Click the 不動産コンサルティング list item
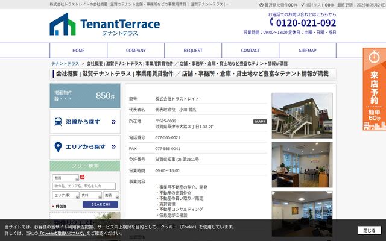 [x=179, y=210]
